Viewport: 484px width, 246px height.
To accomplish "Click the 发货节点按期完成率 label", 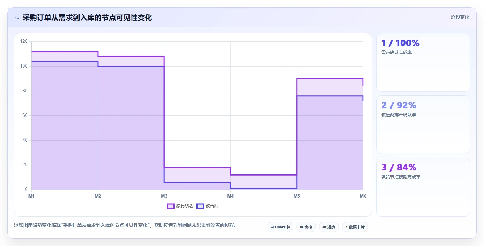I will 401,177.
